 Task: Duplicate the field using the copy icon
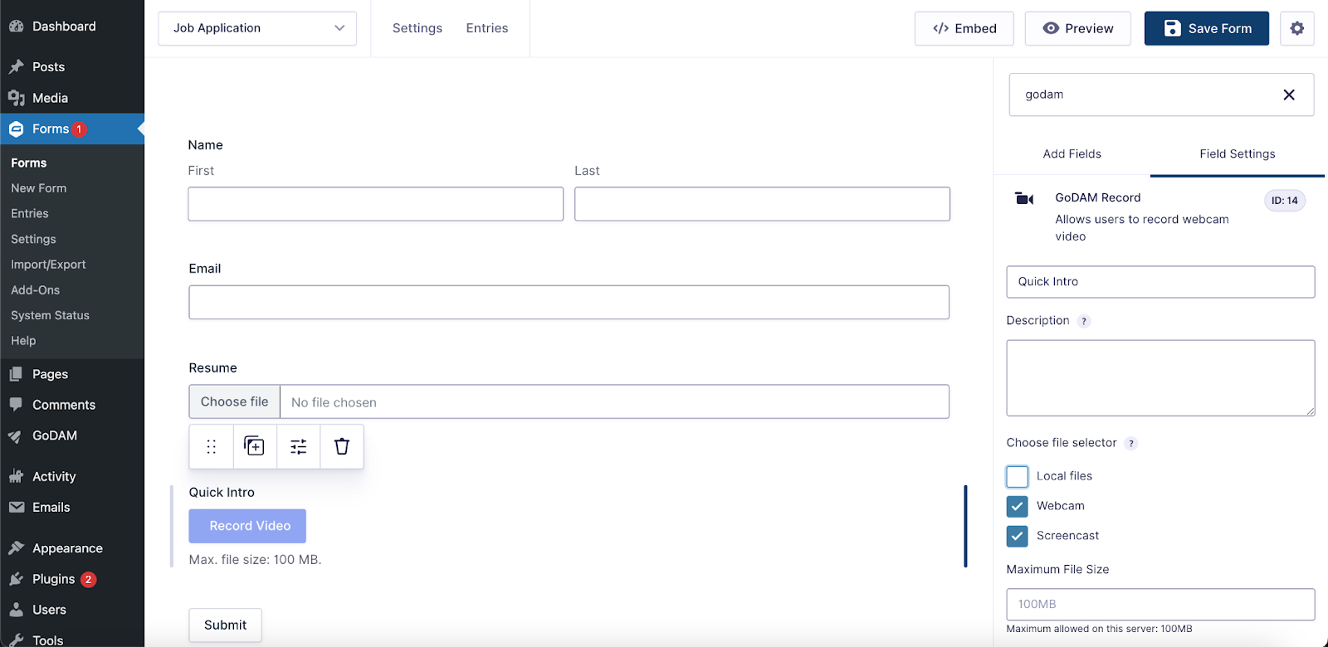(x=255, y=446)
